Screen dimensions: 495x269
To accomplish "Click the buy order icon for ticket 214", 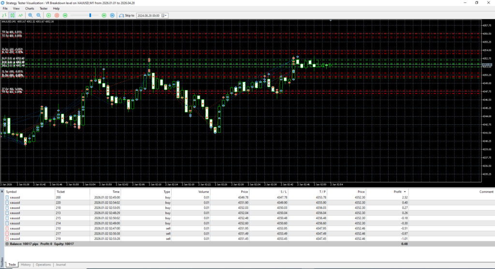I will click(7, 223).
